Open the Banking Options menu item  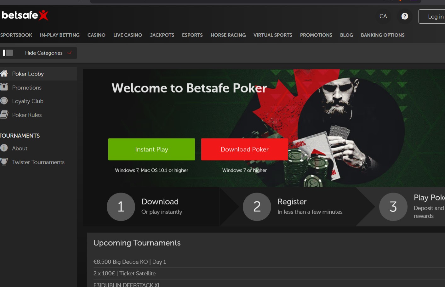pyautogui.click(x=383, y=35)
